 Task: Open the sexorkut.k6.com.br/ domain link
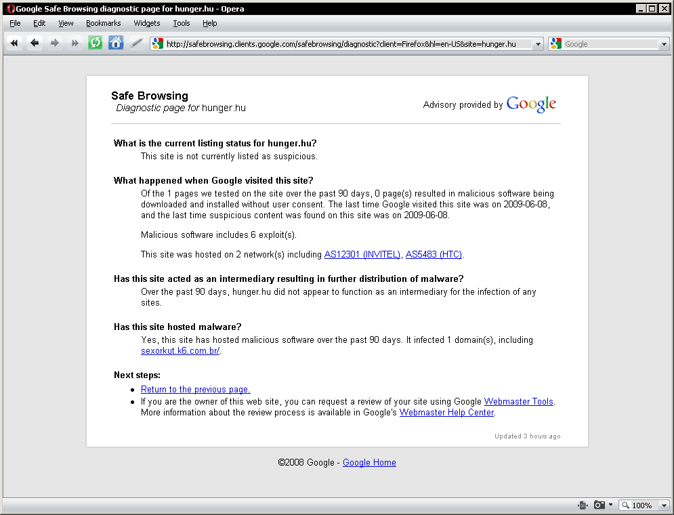180,351
